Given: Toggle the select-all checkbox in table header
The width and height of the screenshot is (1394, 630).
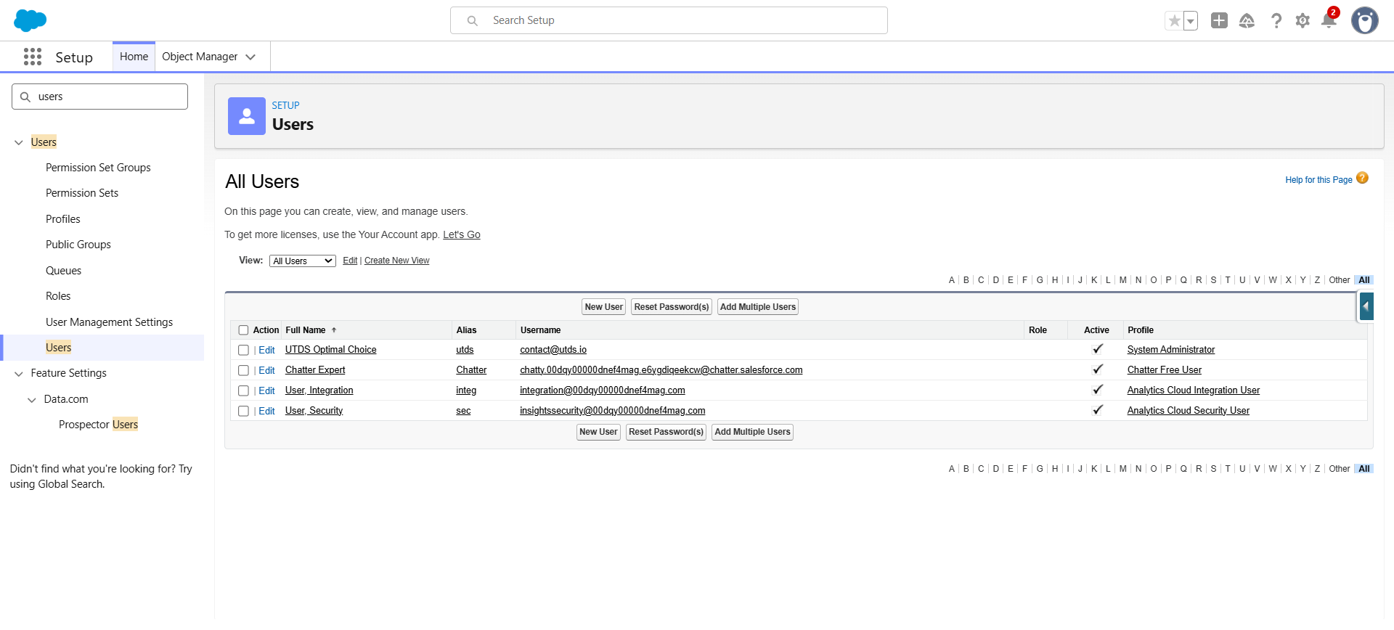Looking at the screenshot, I should (x=243, y=330).
